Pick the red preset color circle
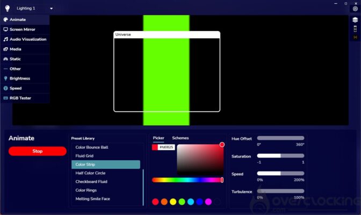 (x=155, y=202)
